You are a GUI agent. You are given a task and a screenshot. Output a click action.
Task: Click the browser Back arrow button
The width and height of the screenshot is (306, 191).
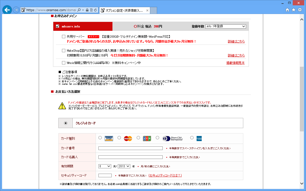tap(7, 10)
